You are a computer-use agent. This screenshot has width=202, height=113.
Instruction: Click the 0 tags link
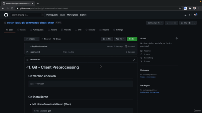pos(57,39)
